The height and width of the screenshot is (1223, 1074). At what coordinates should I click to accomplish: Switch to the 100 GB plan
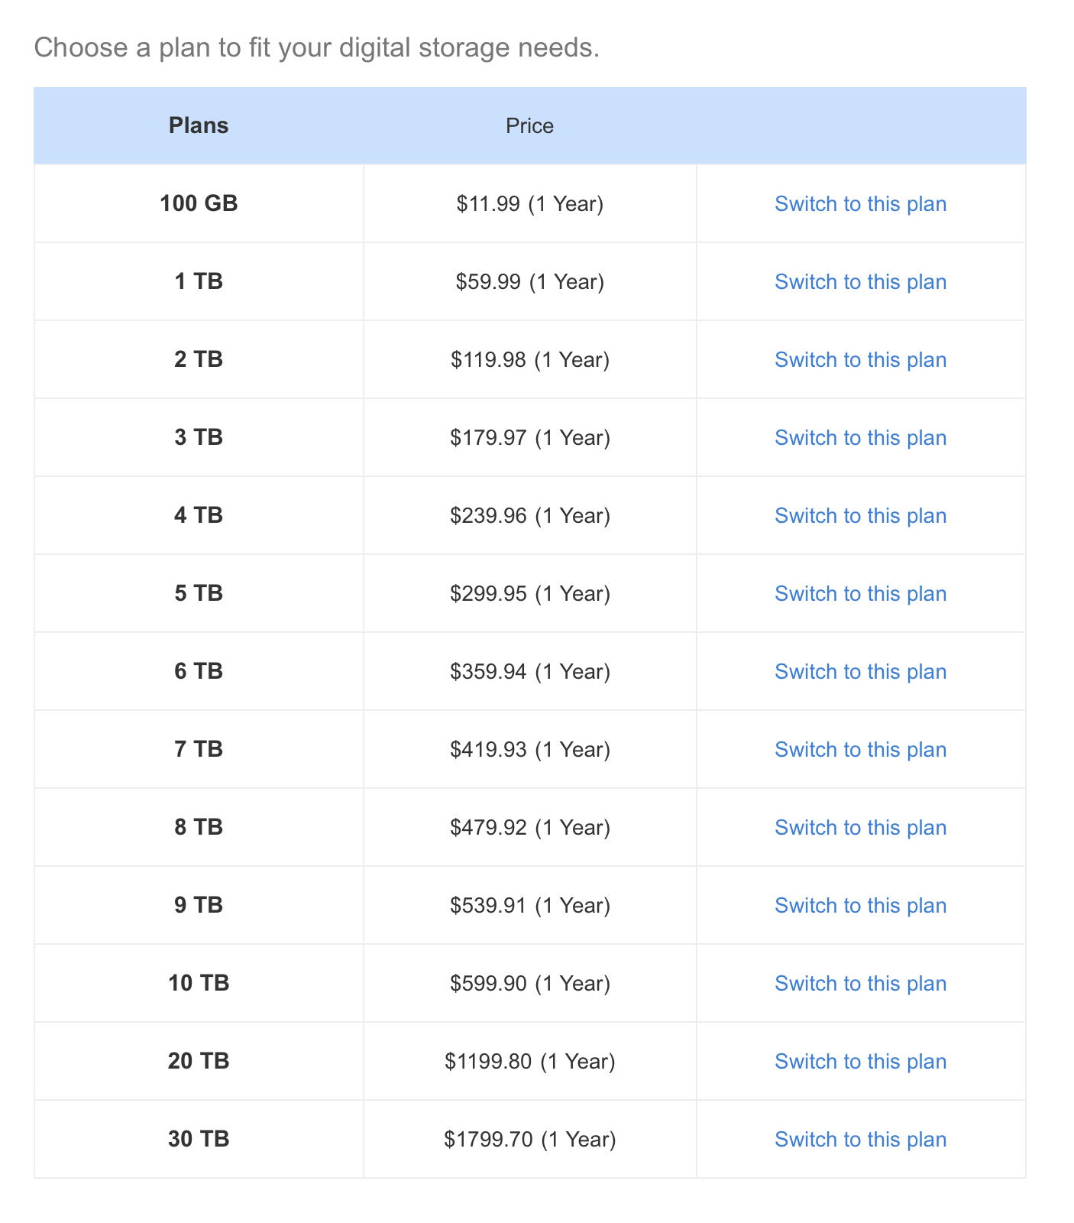point(860,204)
